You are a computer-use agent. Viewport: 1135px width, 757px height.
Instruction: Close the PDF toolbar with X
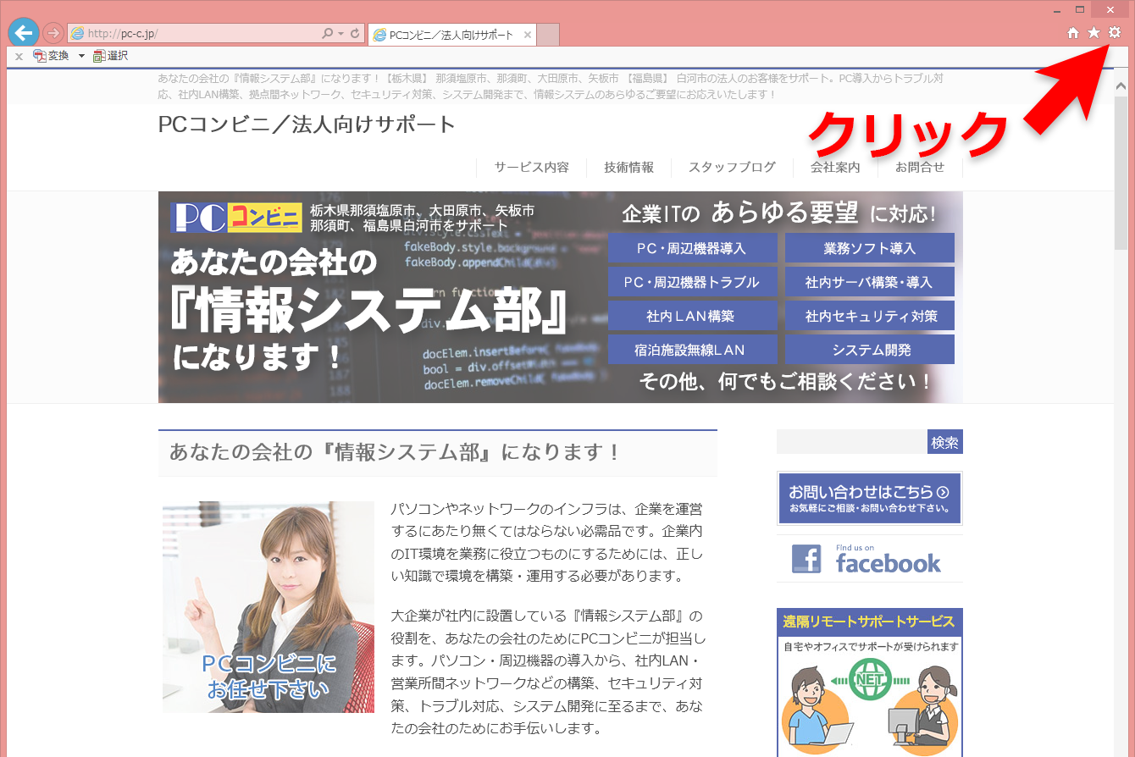coord(19,56)
